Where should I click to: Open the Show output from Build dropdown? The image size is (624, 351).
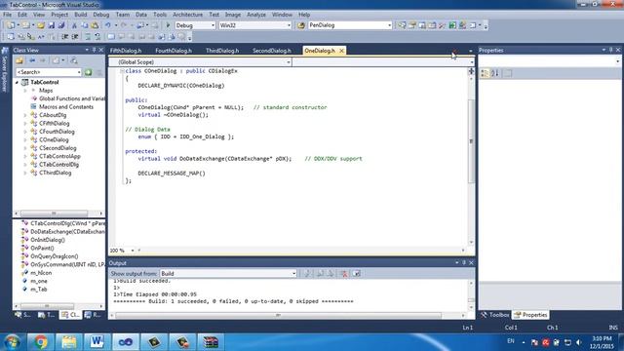tap(293, 273)
